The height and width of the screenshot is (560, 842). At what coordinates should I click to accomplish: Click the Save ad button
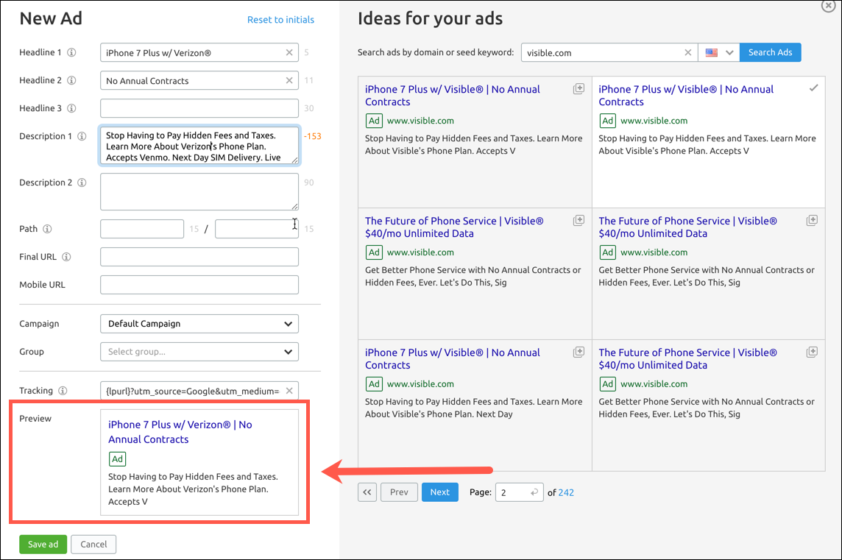point(43,544)
